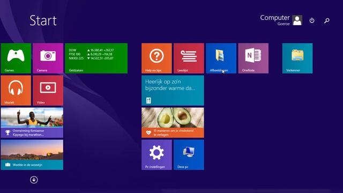Open the Leeslijst tile
Image resolution: width=343 pixels, height=193 pixels.
189,58
